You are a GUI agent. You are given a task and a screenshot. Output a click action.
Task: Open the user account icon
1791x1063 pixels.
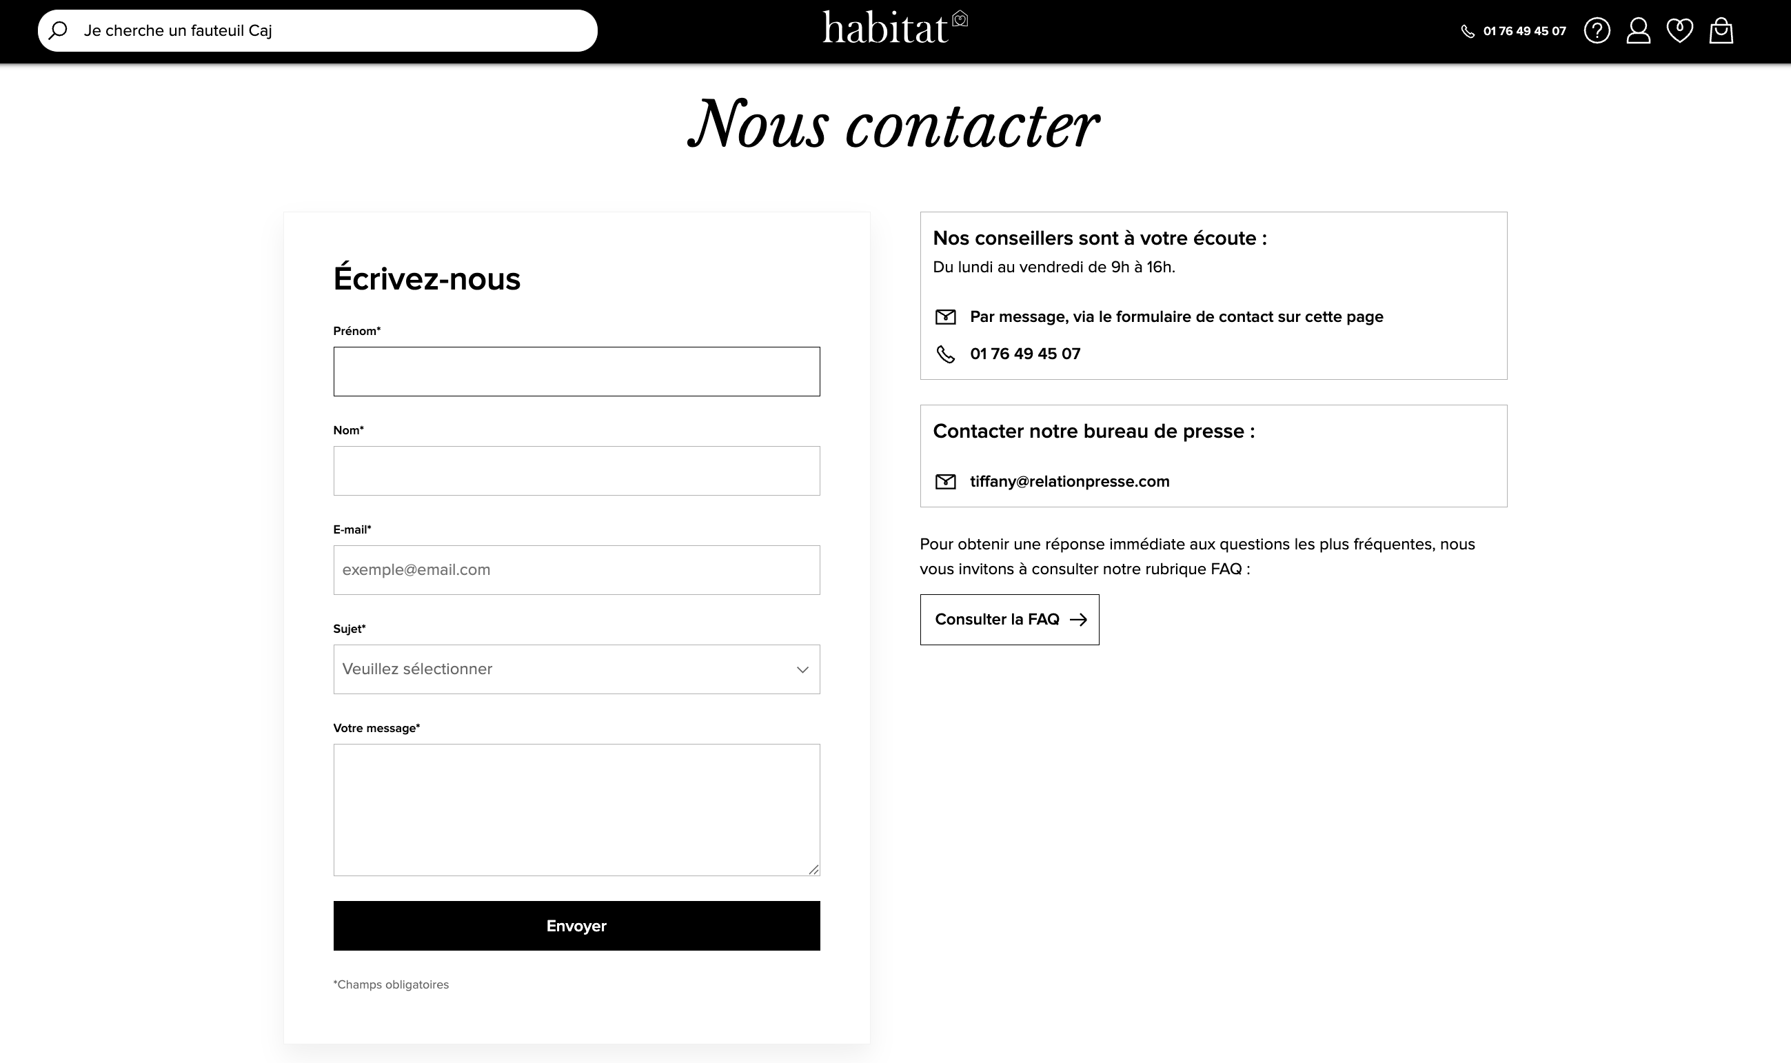pyautogui.click(x=1639, y=31)
